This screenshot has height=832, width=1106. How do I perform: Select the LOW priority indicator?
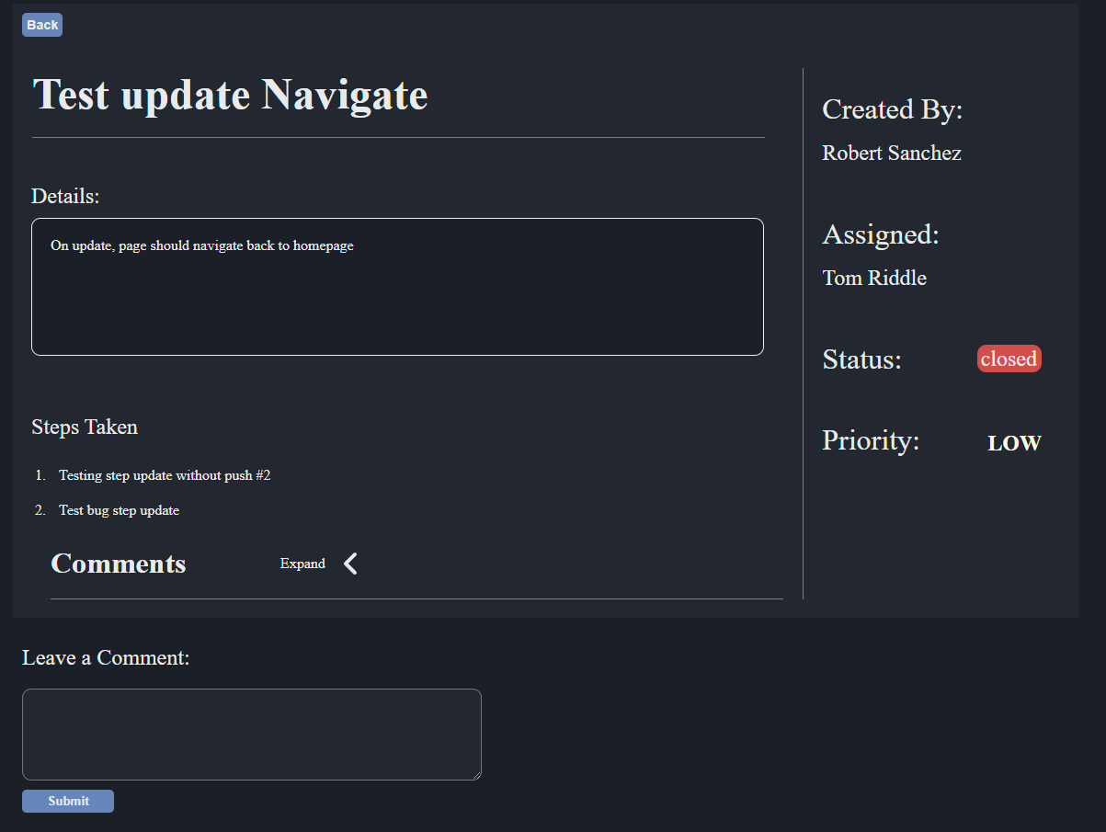(1013, 442)
